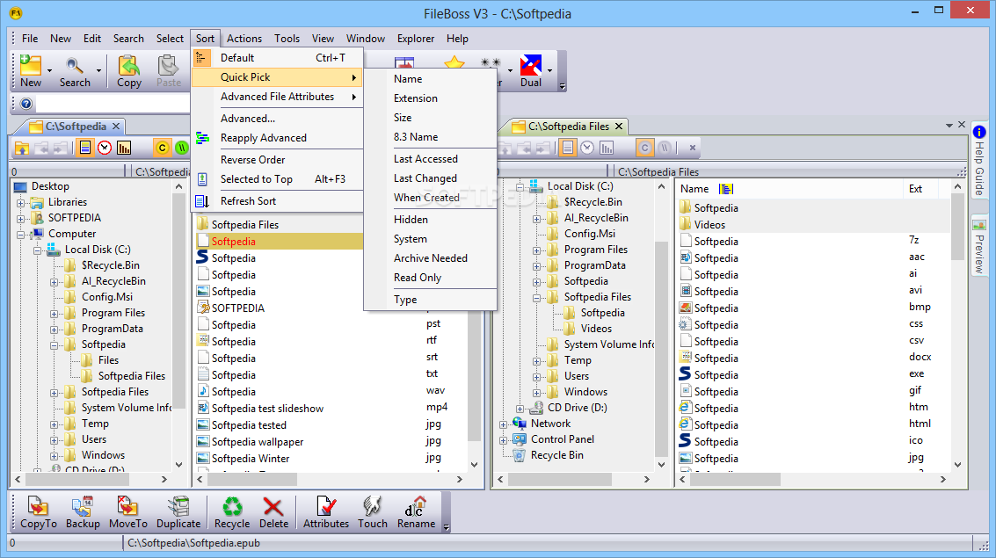Expand CD Drive (D:) in right tree

click(520, 409)
